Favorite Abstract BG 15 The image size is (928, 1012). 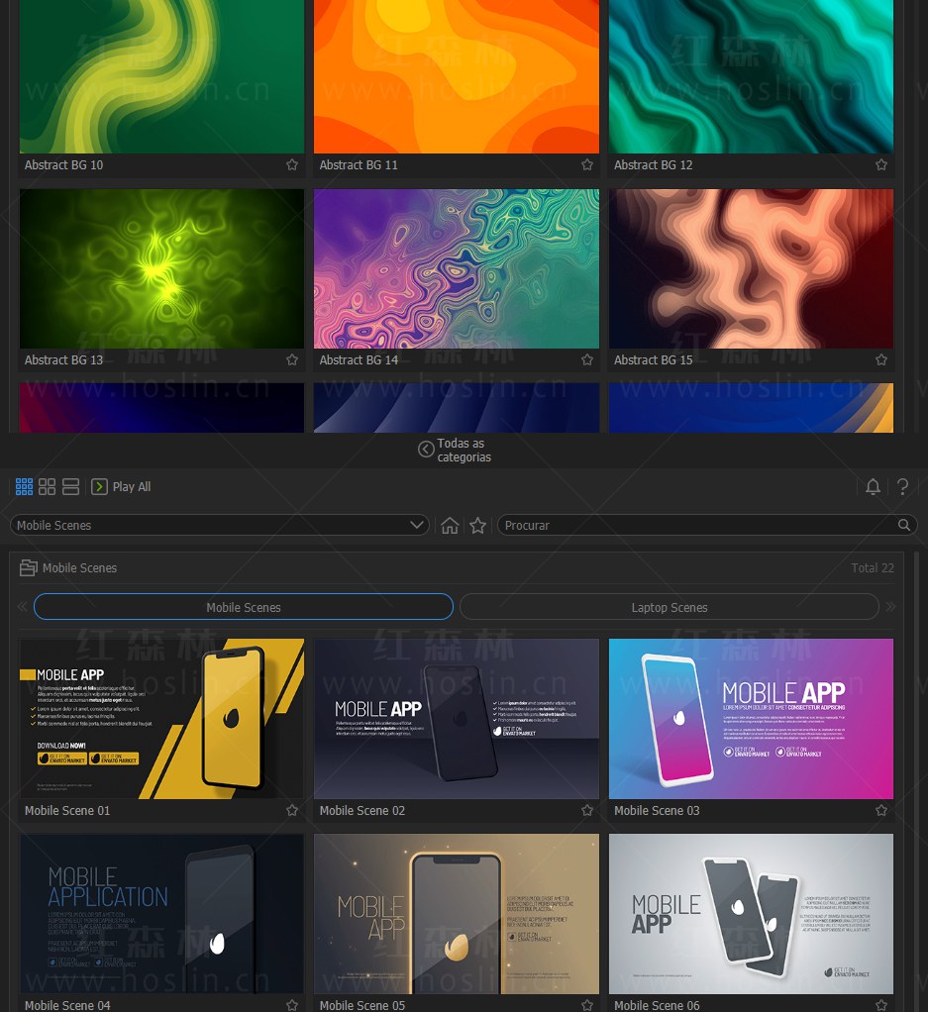pyautogui.click(x=881, y=359)
